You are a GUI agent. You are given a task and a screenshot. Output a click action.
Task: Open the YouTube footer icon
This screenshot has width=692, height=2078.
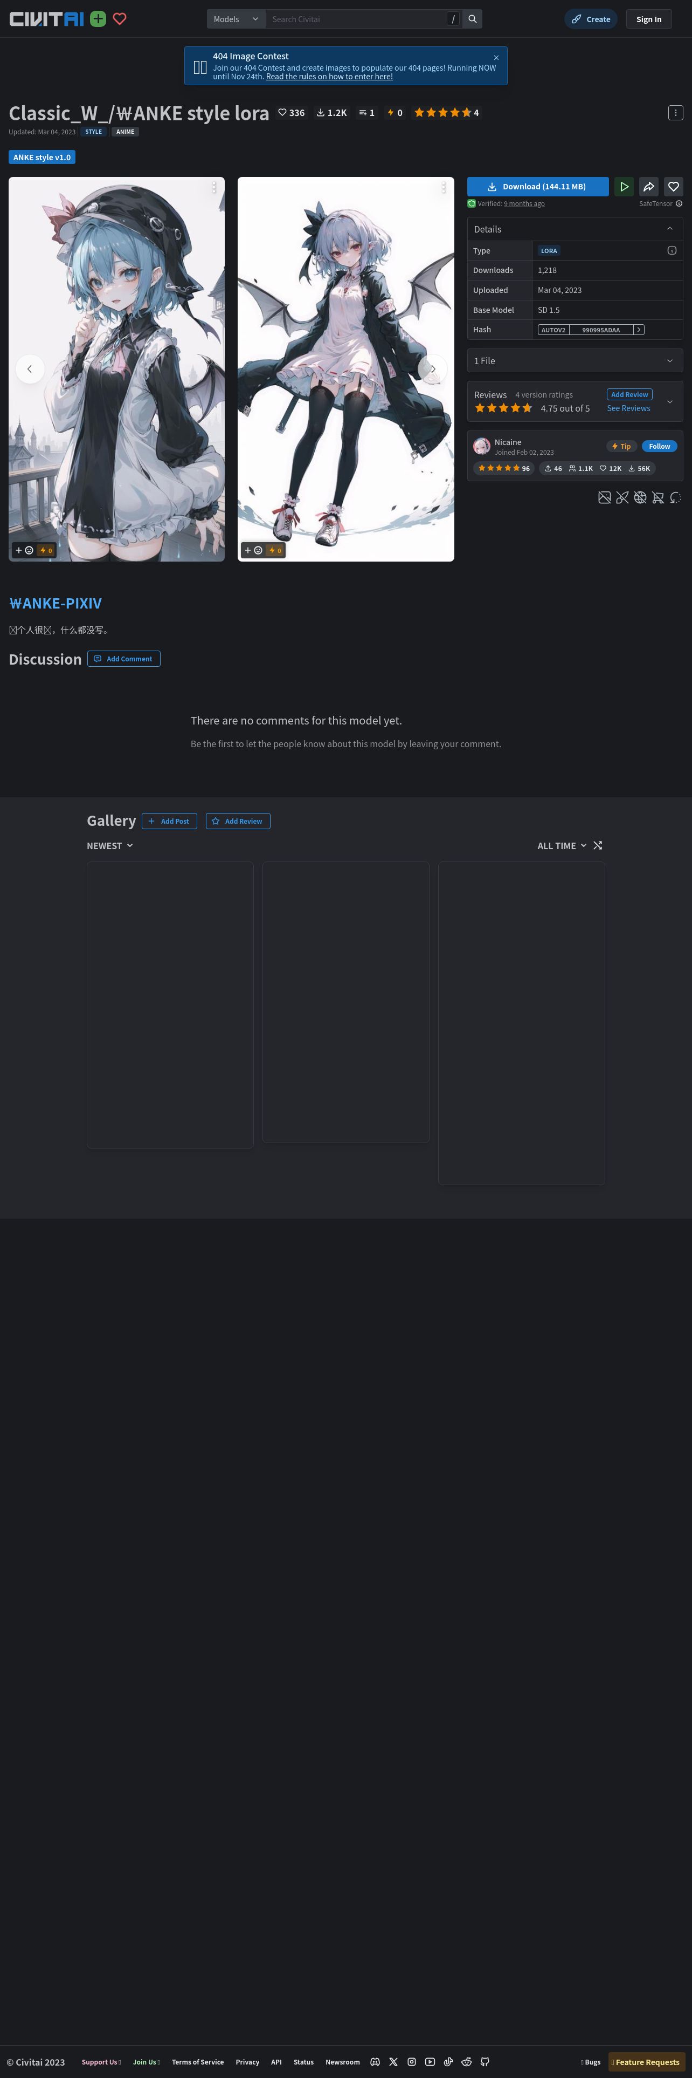click(x=430, y=2061)
